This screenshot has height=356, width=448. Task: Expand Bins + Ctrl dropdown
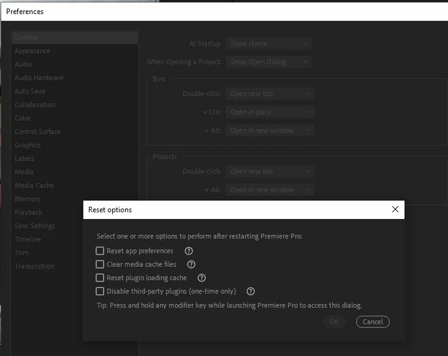tap(270, 112)
